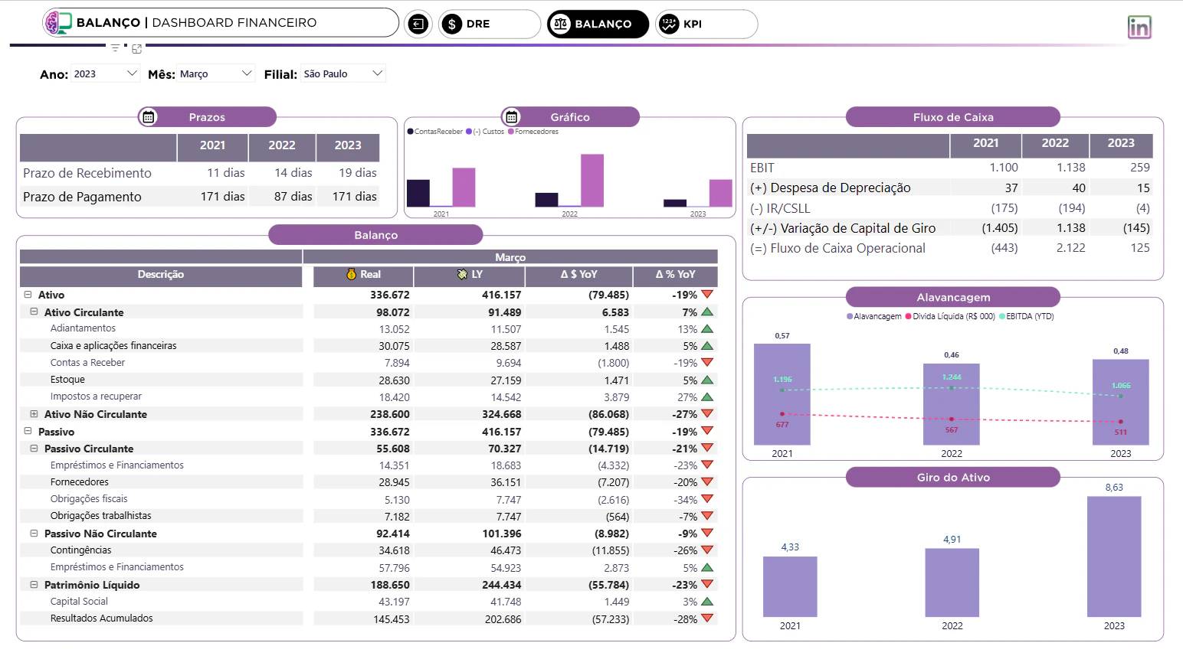Image resolution: width=1183 pixels, height=656 pixels.
Task: Click the Variação de Capital de Giro label
Action: (843, 228)
